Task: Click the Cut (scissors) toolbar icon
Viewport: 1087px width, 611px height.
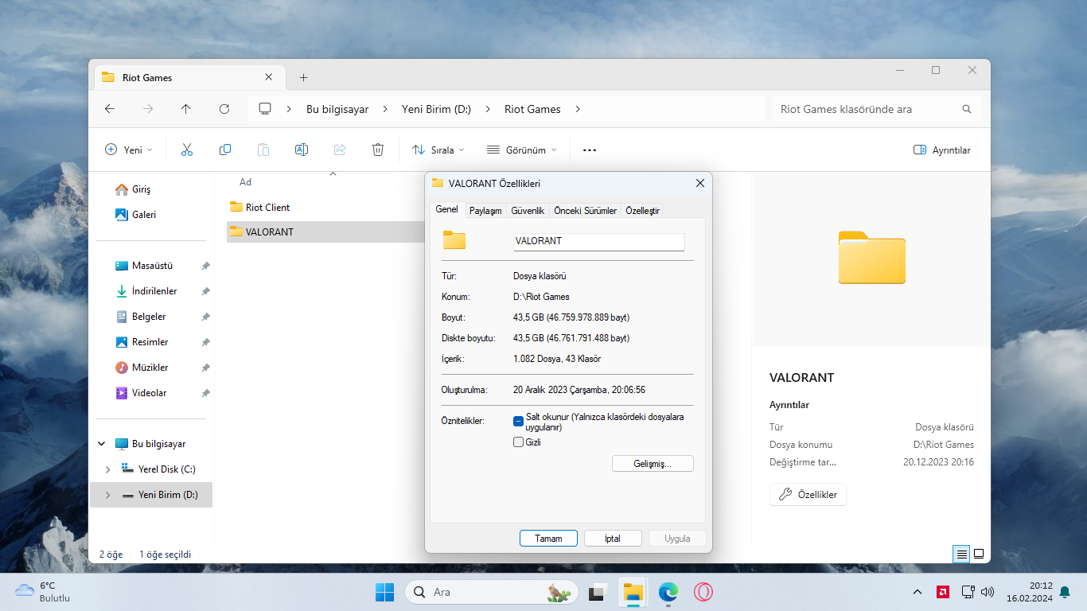Action: (x=187, y=150)
